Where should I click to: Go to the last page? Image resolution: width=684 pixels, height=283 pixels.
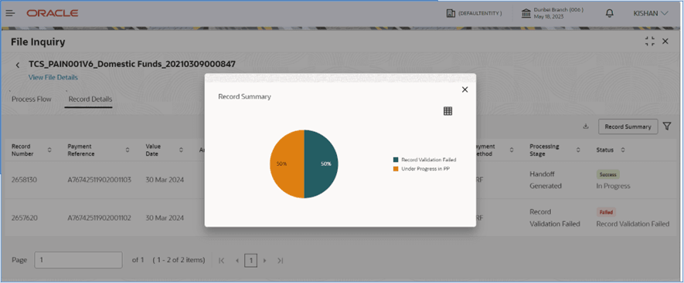pos(281,261)
